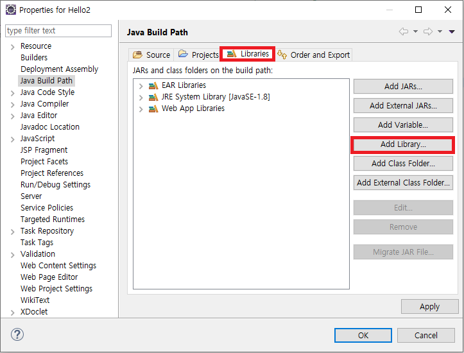Image resolution: width=464 pixels, height=353 pixels.
Task: Open Service Policies page
Action: pos(47,207)
